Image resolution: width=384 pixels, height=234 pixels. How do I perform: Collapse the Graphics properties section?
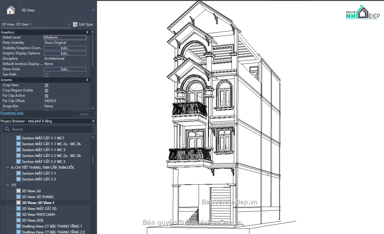pyautogui.click(x=87, y=32)
